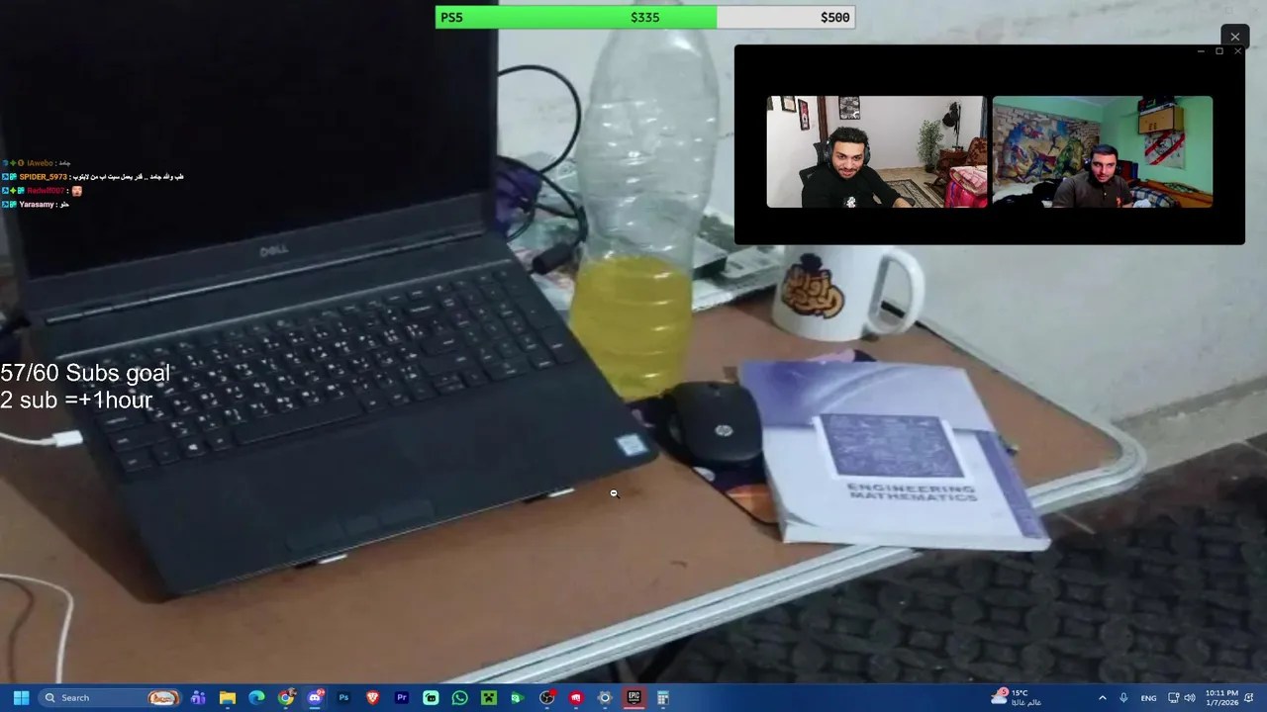This screenshot has height=712, width=1267.
Task: Click the lAwebo chat message
Action: (x=37, y=163)
